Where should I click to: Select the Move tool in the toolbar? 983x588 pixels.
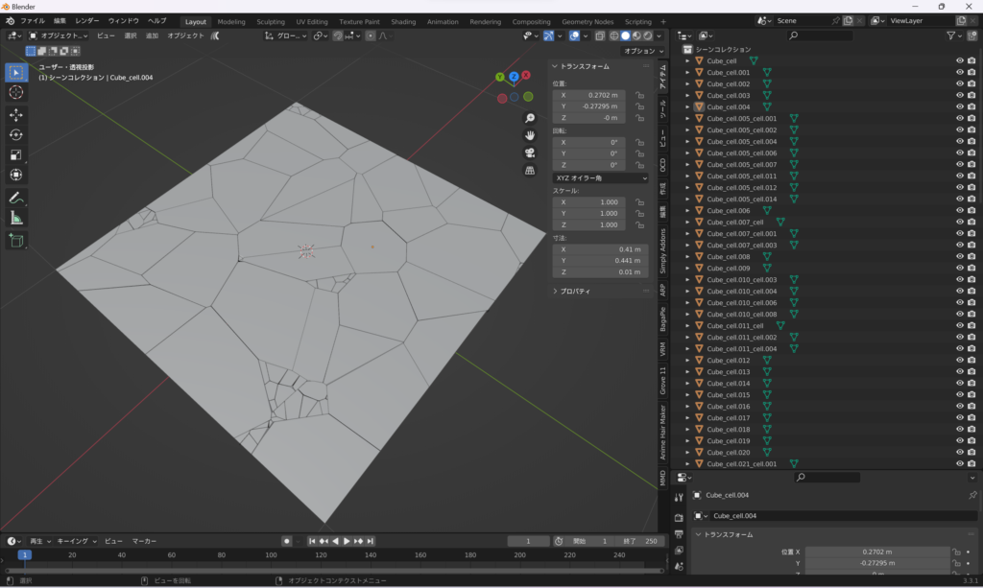[16, 114]
